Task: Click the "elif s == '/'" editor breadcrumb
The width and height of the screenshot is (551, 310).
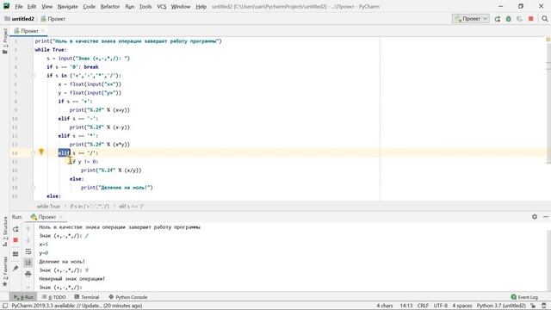Action: (x=132, y=207)
